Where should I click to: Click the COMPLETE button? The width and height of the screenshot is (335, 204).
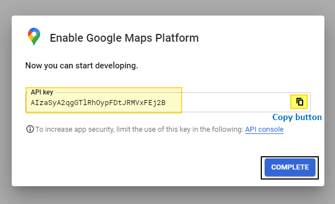click(x=290, y=167)
